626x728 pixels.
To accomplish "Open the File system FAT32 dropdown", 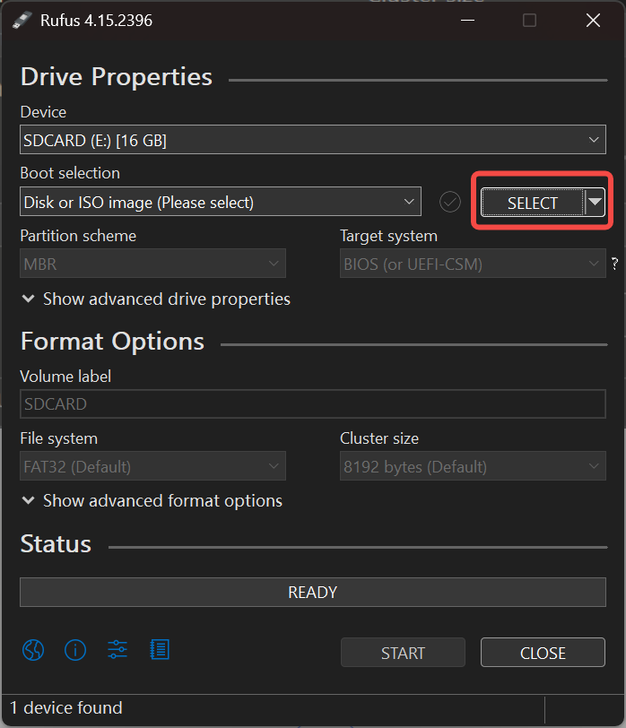I will coord(152,465).
